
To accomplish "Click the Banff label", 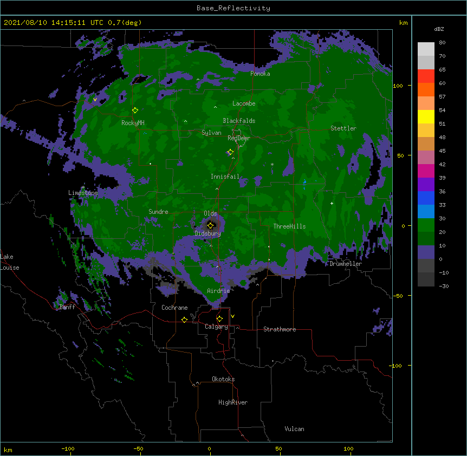I will (x=67, y=307).
